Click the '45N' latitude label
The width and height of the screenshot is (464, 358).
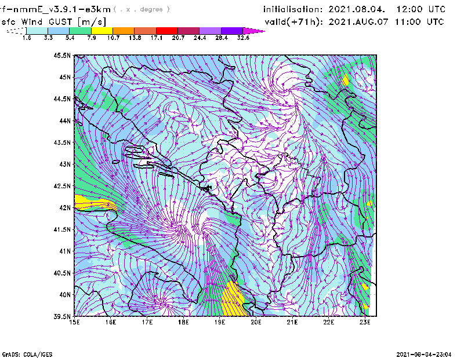(65, 77)
